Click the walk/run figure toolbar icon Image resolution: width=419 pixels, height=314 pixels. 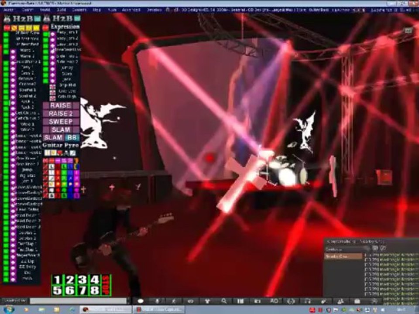pyautogui.click(x=174, y=301)
